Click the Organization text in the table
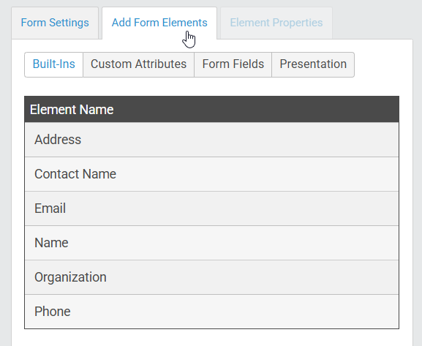The height and width of the screenshot is (346, 422). (70, 277)
